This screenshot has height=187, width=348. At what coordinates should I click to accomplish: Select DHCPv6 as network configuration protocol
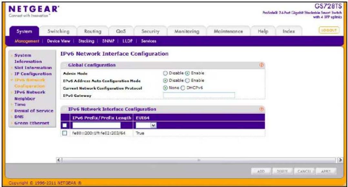[x=183, y=88]
